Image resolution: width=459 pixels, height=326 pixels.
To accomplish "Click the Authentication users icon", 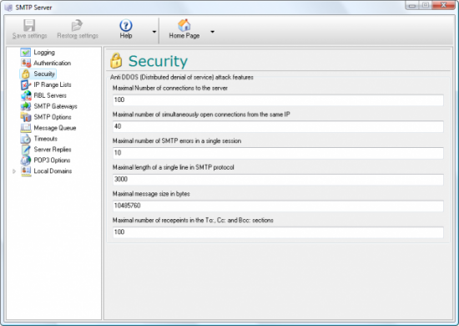I will [26, 63].
